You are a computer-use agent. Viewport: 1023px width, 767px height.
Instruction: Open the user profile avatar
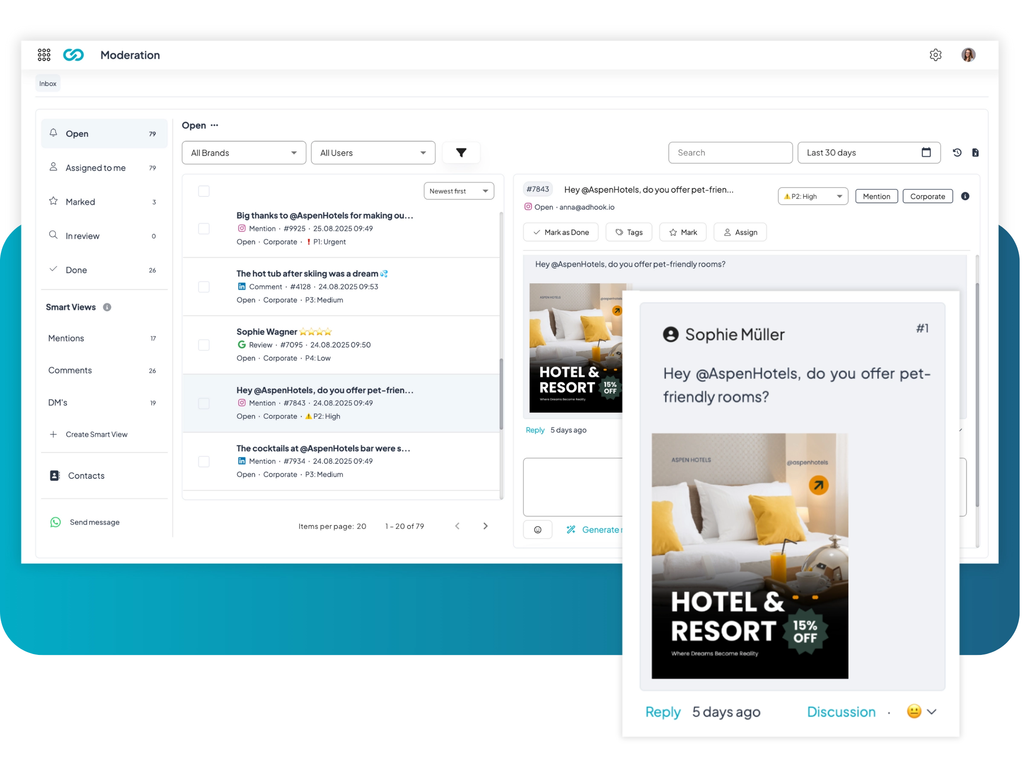968,55
